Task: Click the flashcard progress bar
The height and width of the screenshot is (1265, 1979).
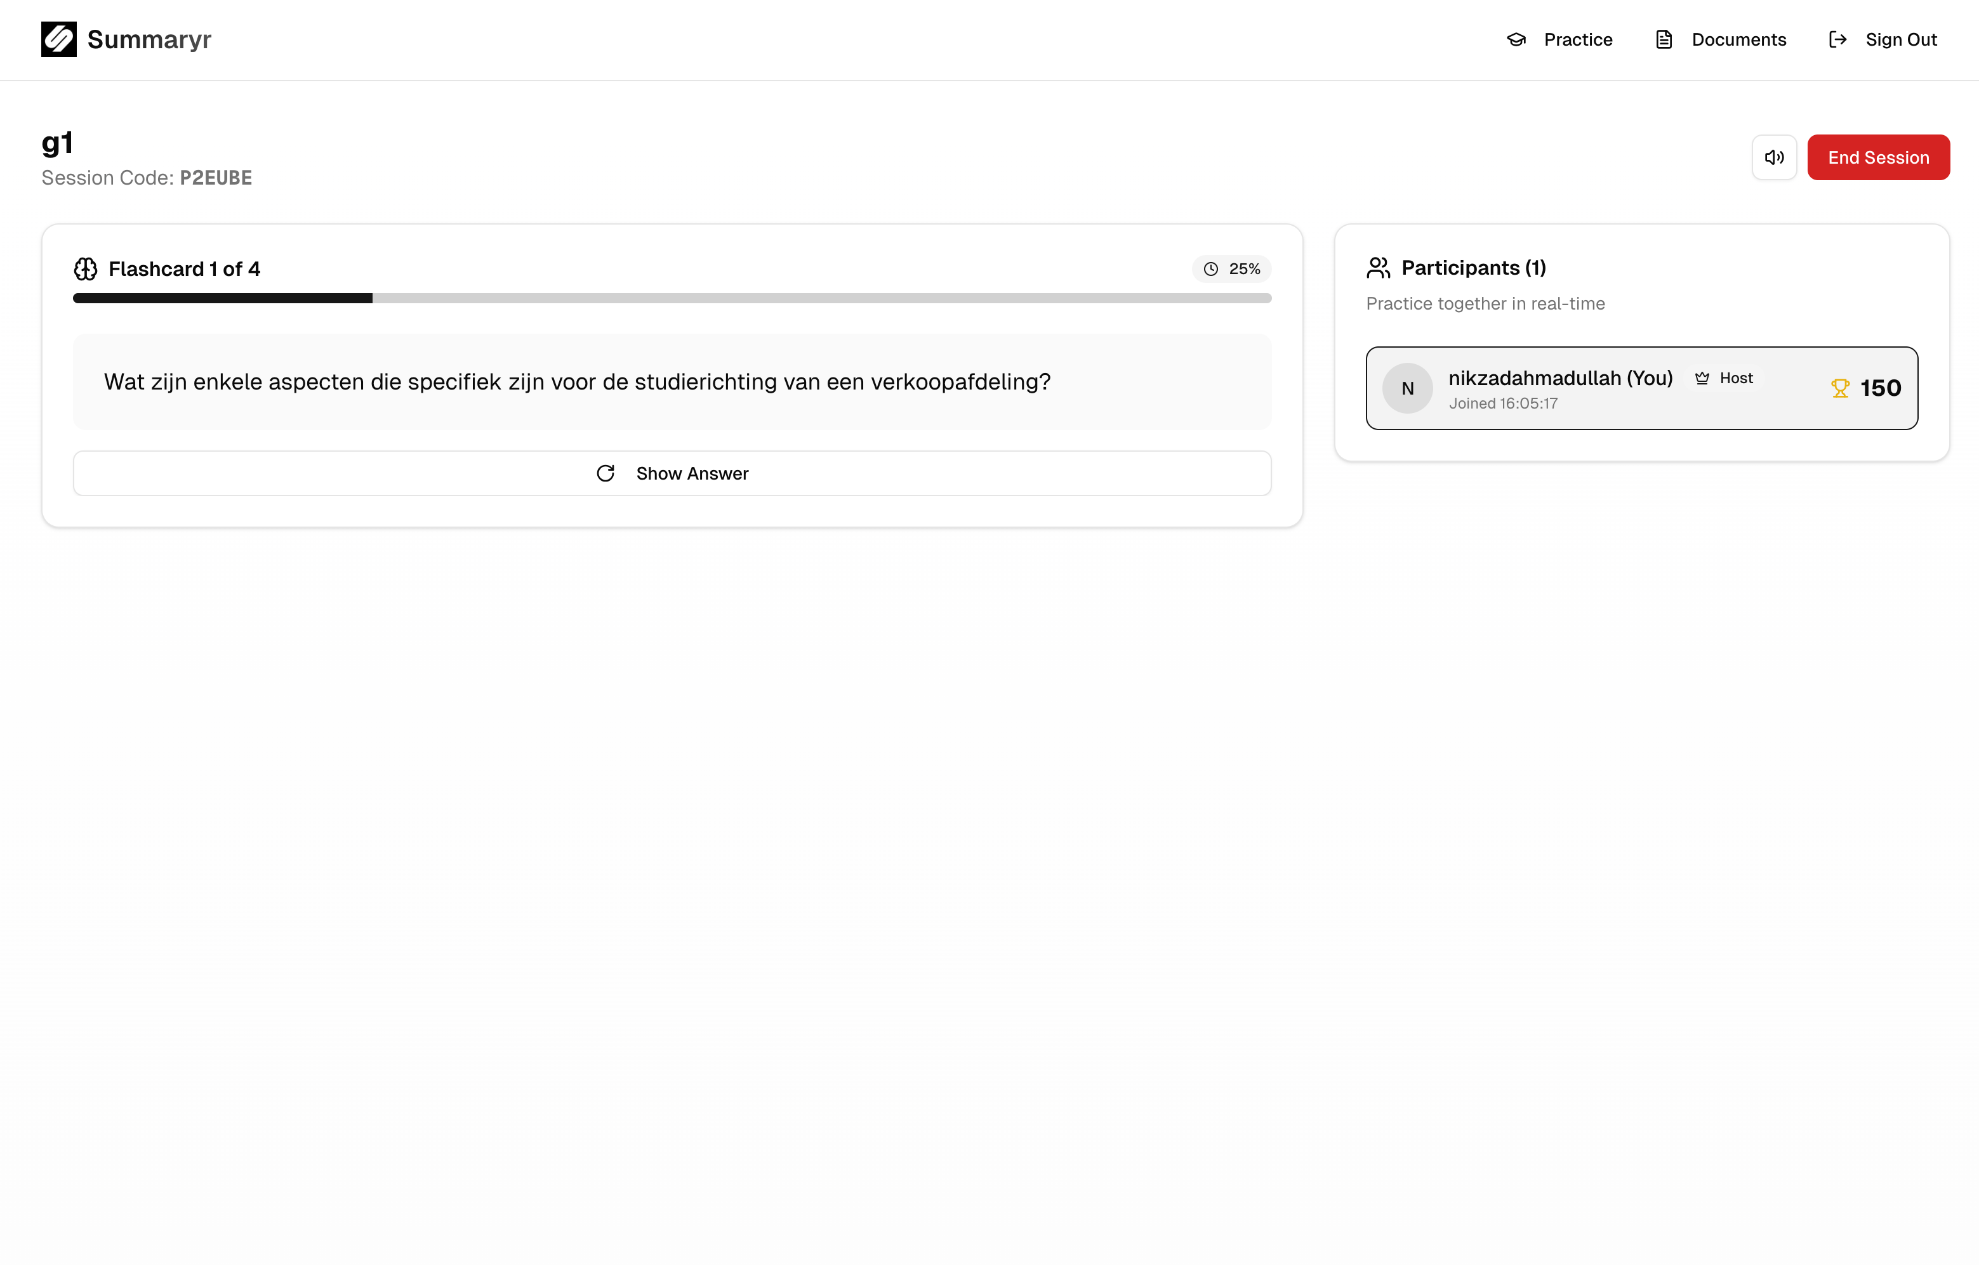Action: pyautogui.click(x=672, y=298)
